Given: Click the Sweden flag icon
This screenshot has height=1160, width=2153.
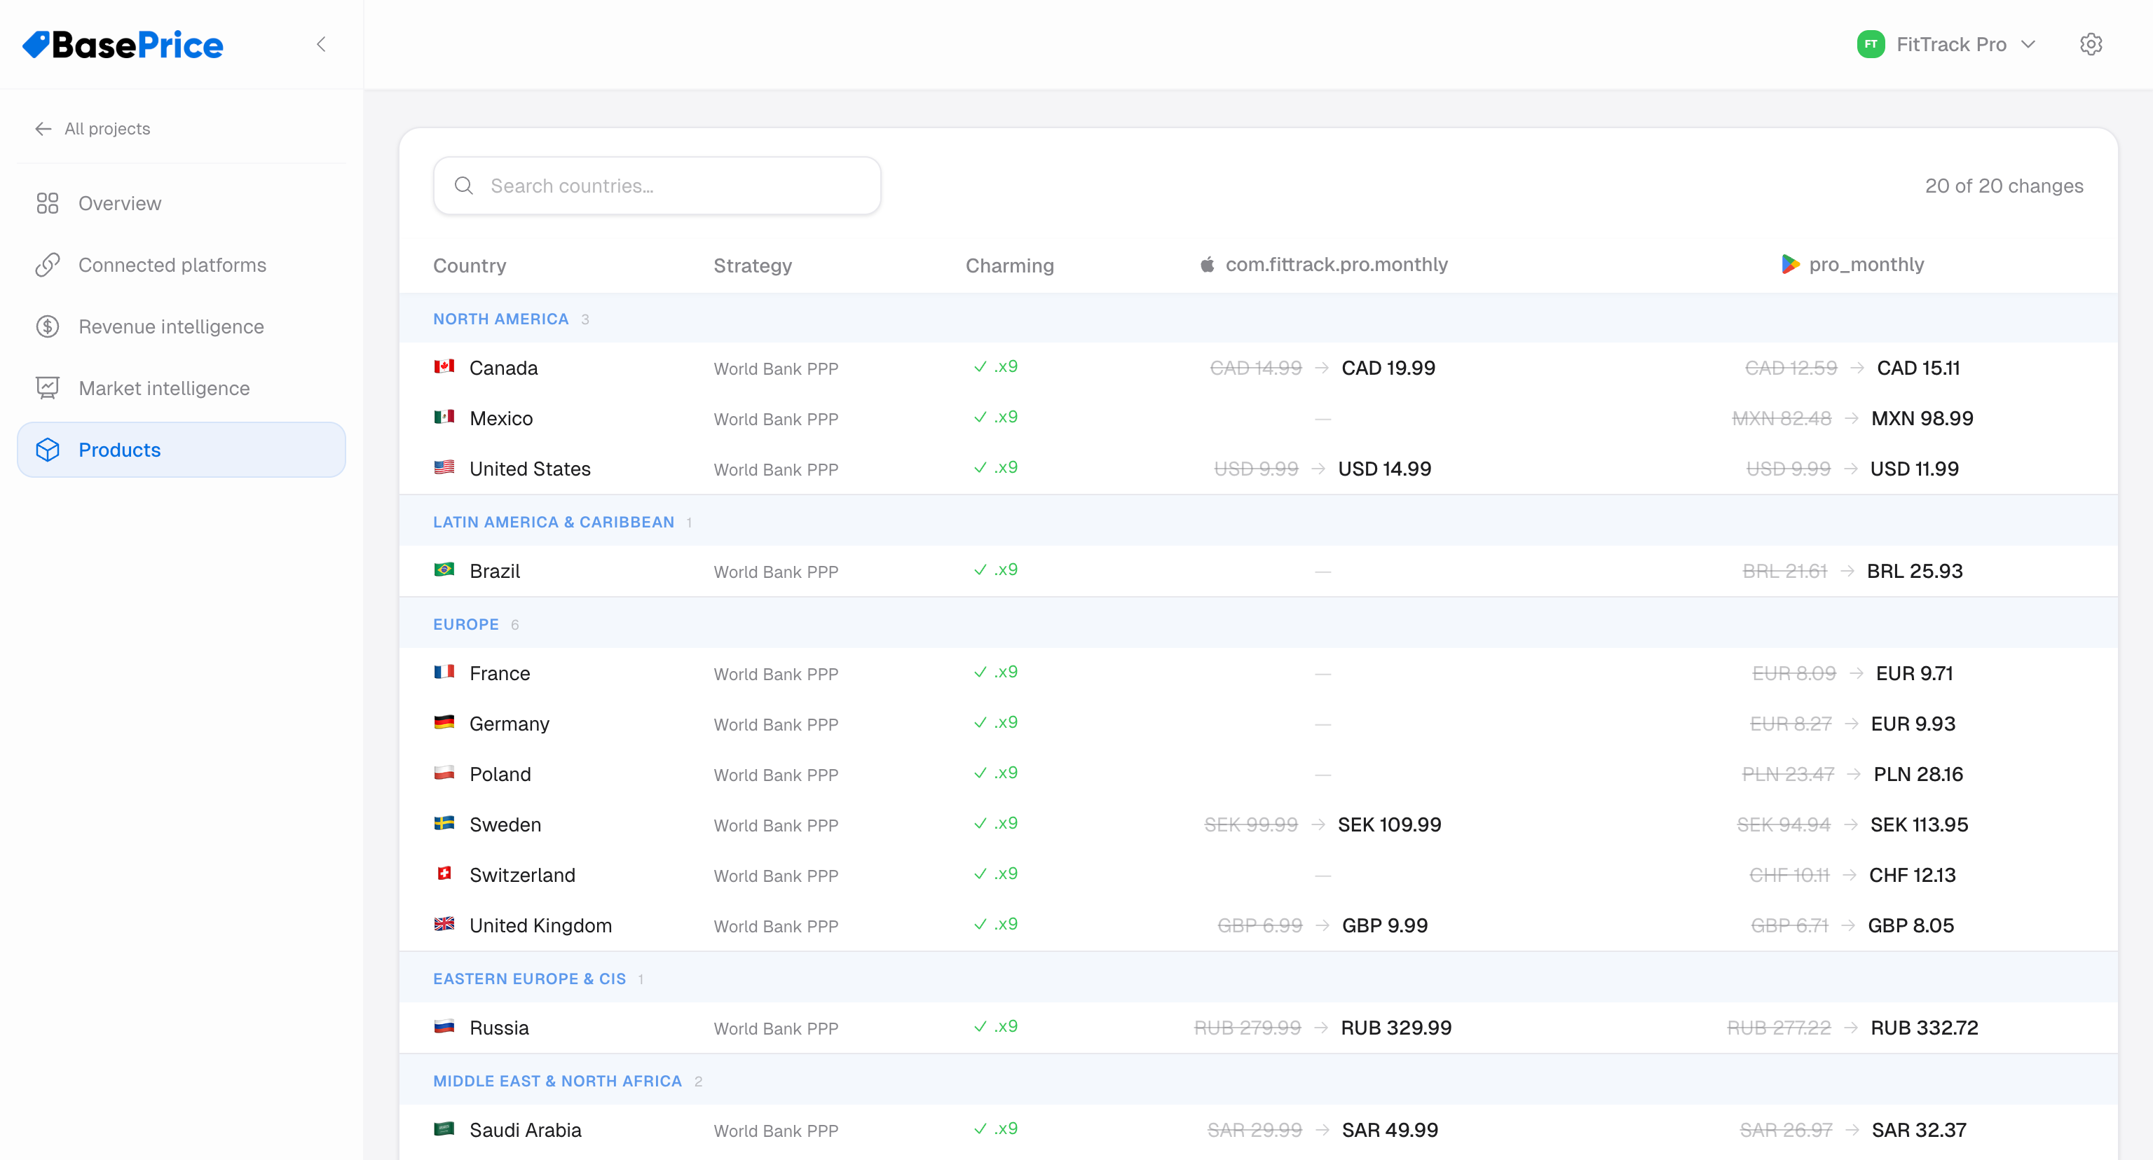Looking at the screenshot, I should pos(444,824).
